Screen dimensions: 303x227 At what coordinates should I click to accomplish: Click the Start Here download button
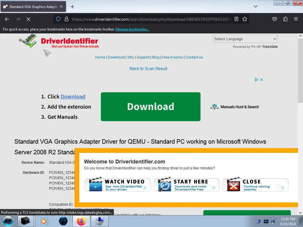coord(187,185)
